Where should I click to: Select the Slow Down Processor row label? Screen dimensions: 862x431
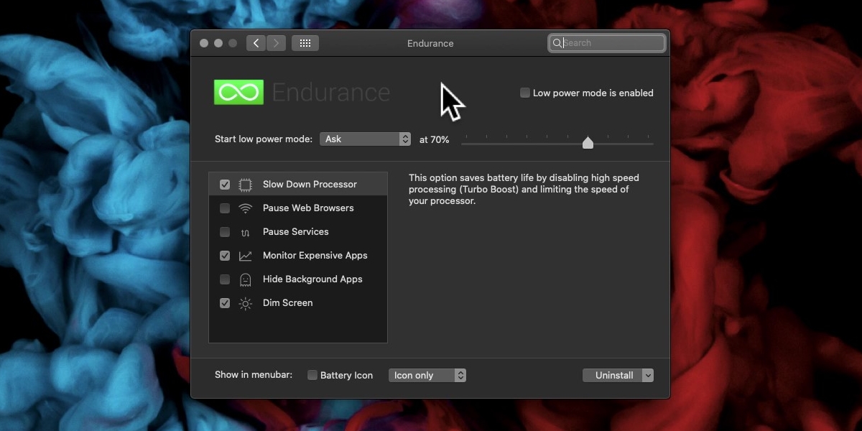click(x=310, y=185)
